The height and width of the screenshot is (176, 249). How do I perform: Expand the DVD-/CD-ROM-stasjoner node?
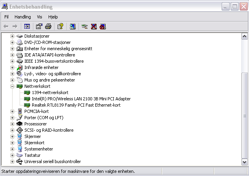click(x=12, y=42)
